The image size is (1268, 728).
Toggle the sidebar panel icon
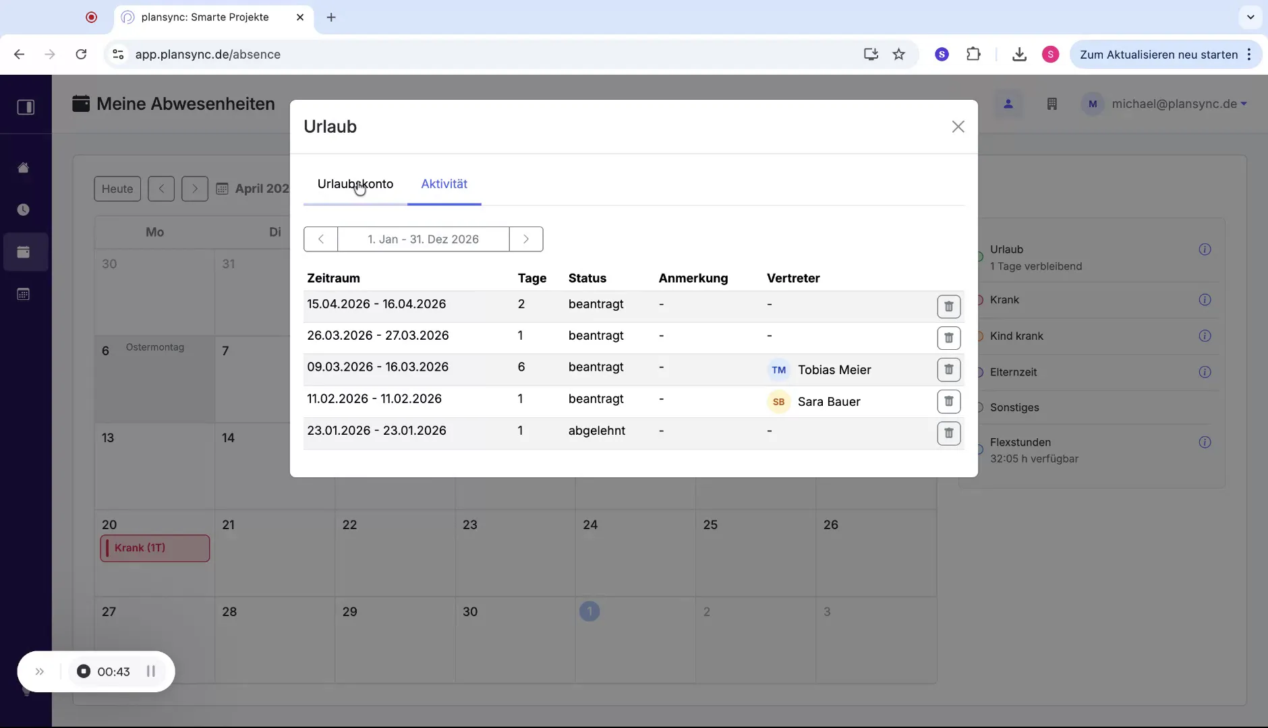coord(26,107)
